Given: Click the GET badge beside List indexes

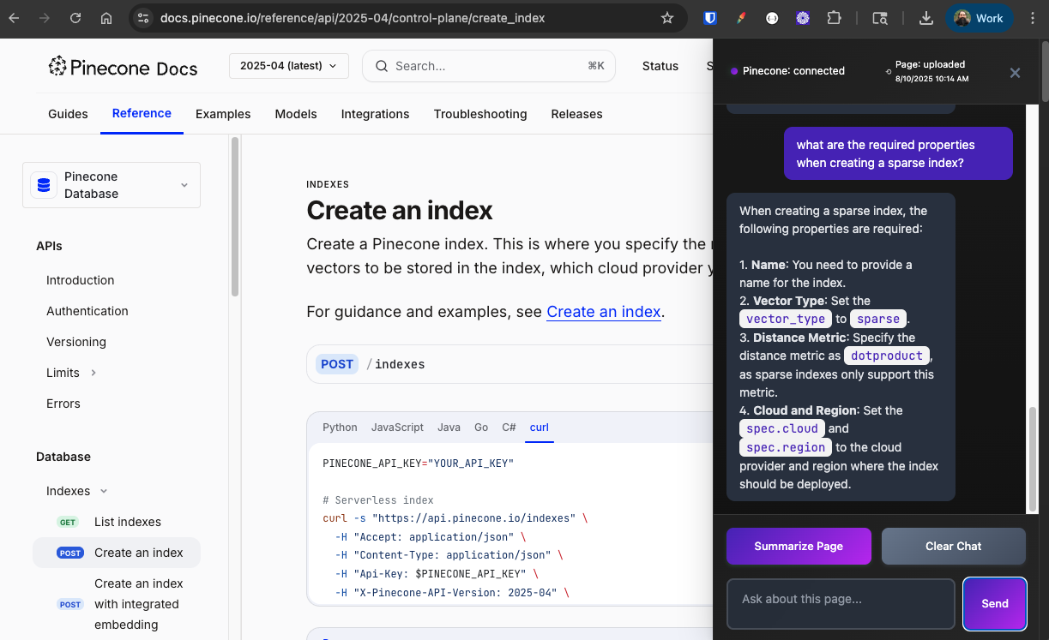Looking at the screenshot, I should pyautogui.click(x=67, y=522).
